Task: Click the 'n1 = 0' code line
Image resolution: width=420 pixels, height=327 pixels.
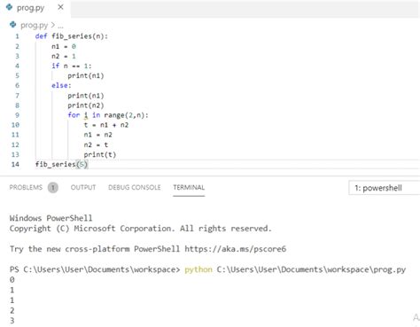Action: pyautogui.click(x=64, y=46)
